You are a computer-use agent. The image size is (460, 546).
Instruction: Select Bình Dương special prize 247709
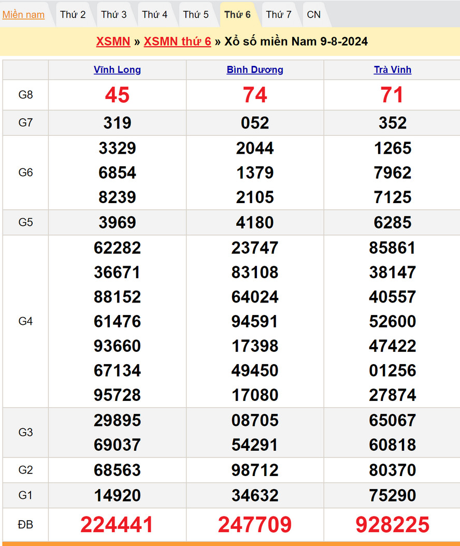click(255, 525)
